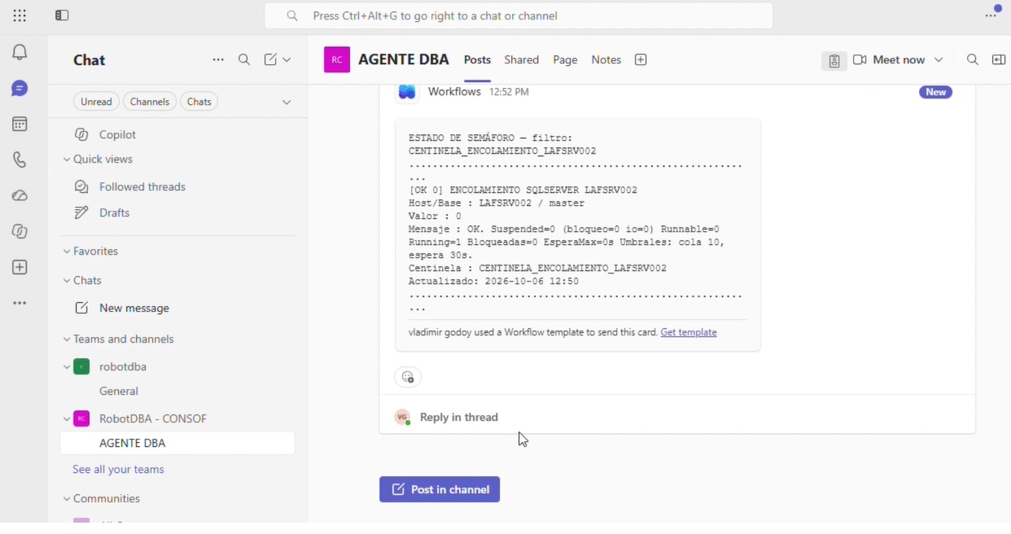Click Reply in thread
This screenshot has height=534, width=1011.
coord(459,418)
